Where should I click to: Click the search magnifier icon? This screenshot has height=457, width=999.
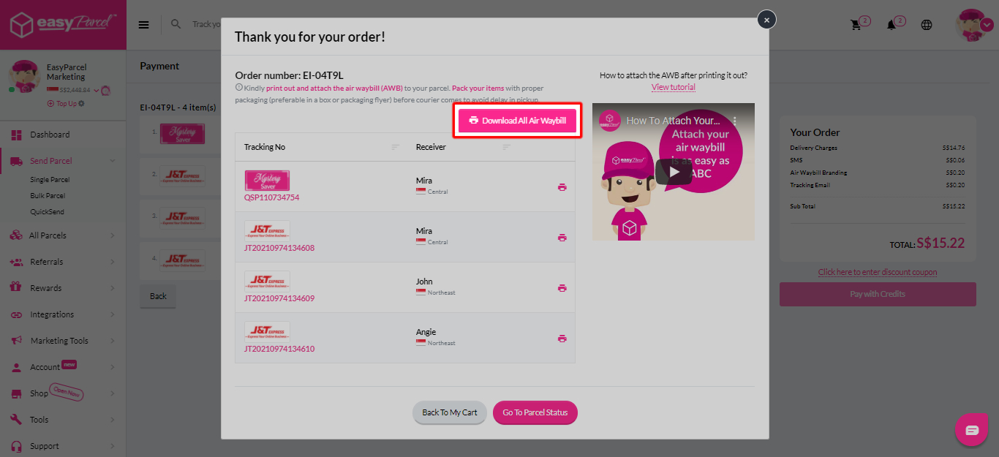tap(176, 24)
